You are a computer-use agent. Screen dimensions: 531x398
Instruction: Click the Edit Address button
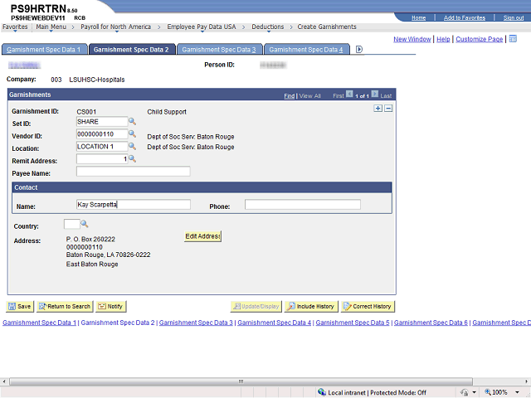(x=202, y=236)
